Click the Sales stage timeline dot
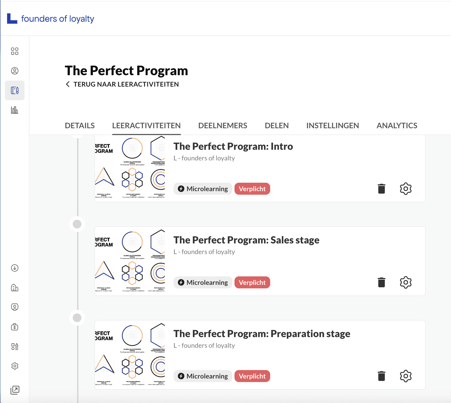This screenshot has height=403, width=451. (x=77, y=224)
